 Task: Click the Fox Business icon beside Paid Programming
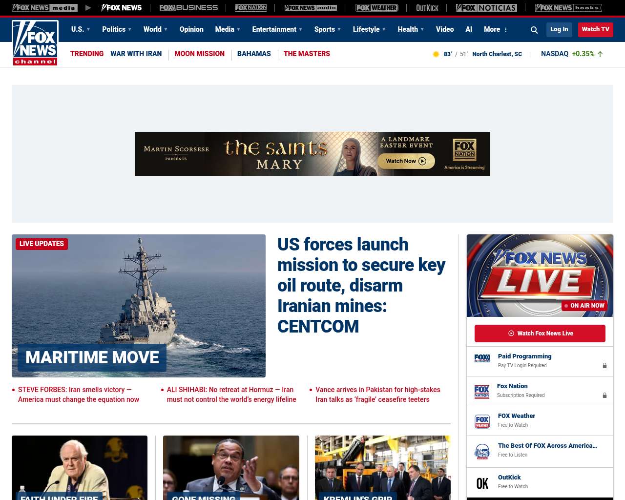[482, 358]
